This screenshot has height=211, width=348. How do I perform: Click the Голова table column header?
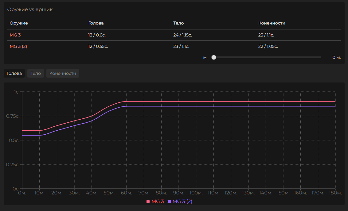coord(96,23)
